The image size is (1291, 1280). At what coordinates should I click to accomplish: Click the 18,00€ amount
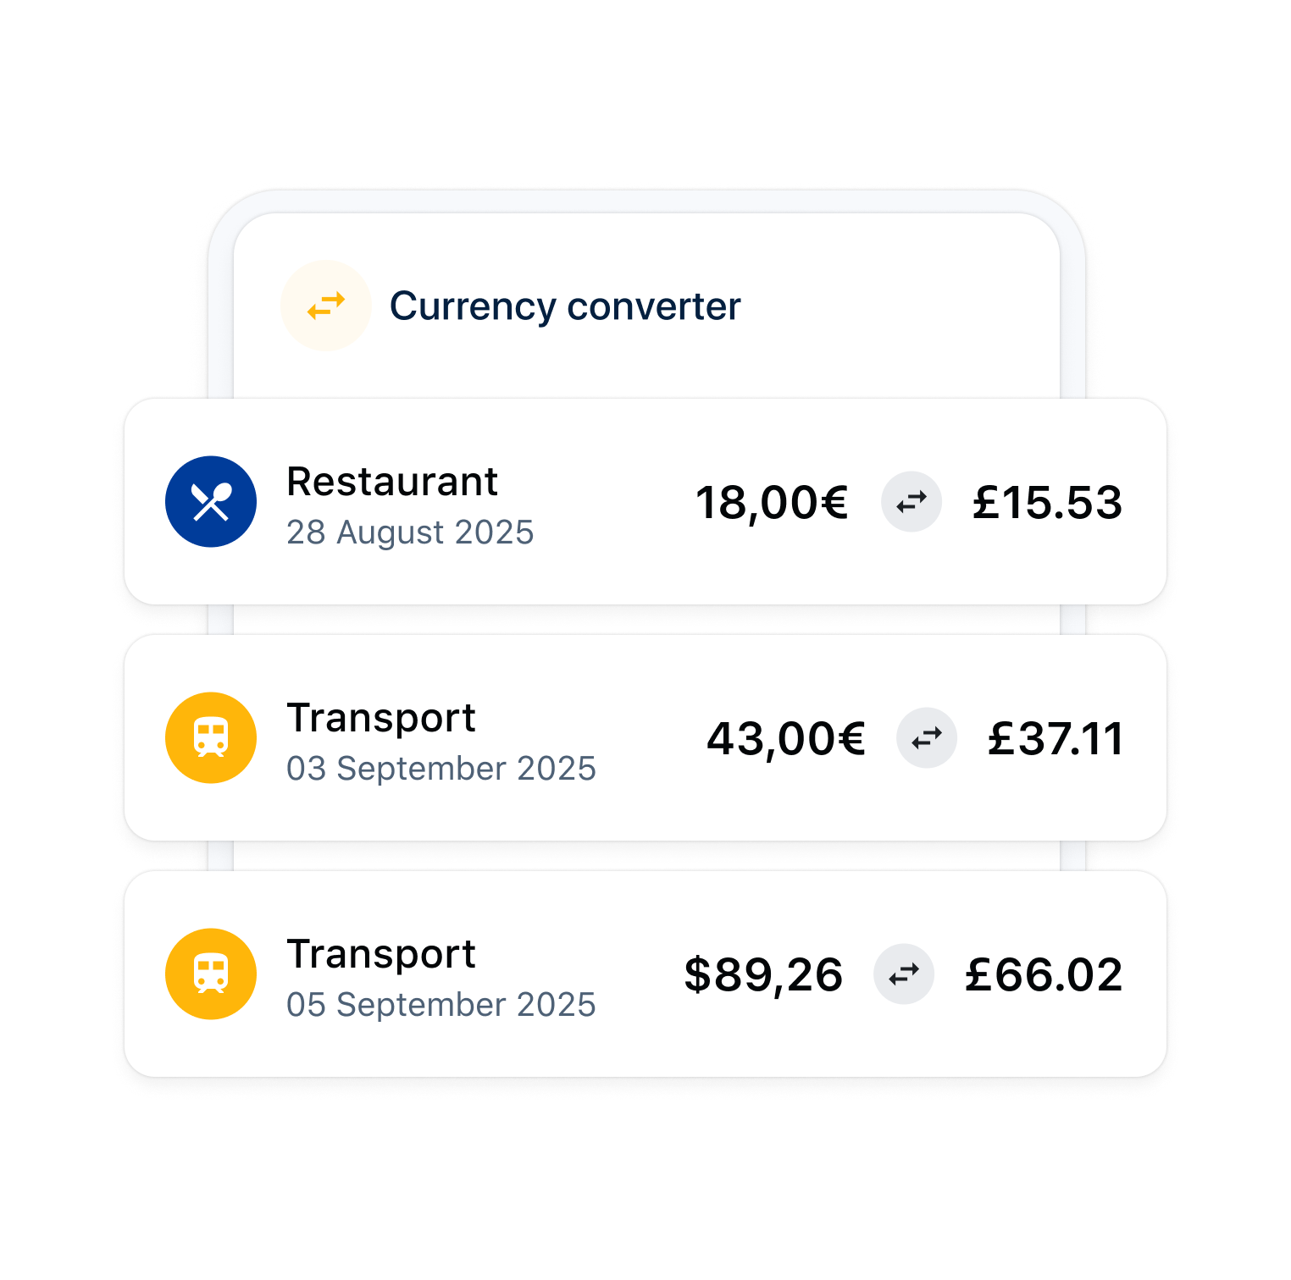point(772,503)
